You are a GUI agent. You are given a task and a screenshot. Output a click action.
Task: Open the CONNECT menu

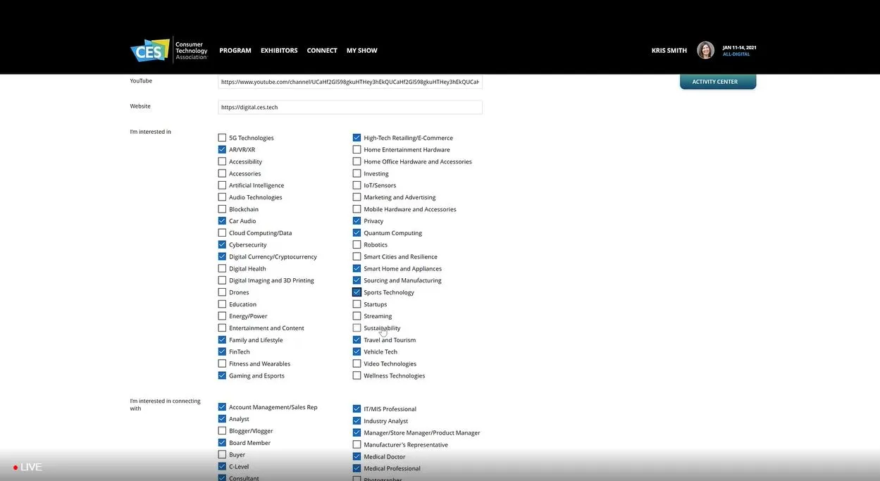pos(322,51)
